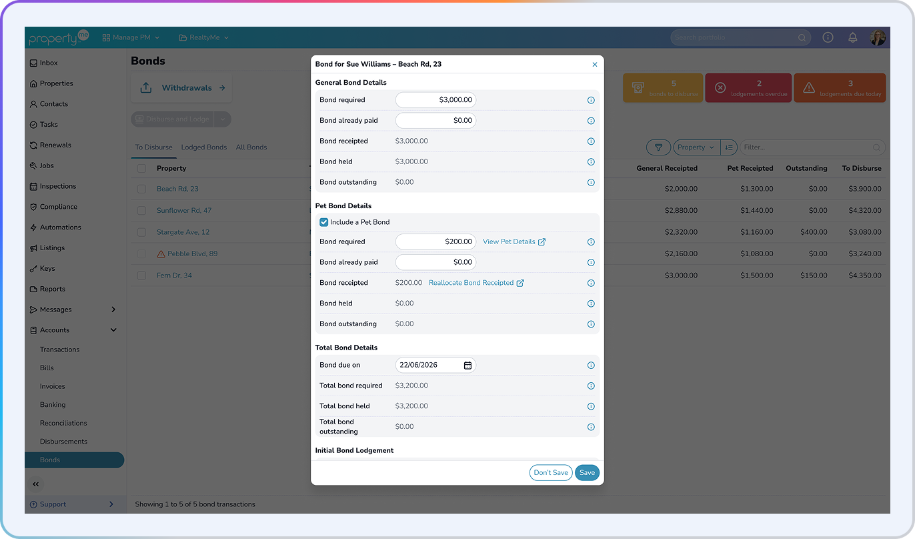Uncheck Include a Pet Bond checkbox

pyautogui.click(x=323, y=222)
